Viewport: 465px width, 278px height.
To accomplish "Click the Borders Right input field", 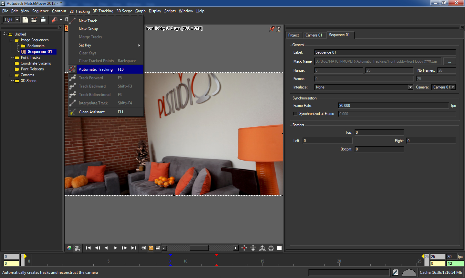I will [431, 141].
